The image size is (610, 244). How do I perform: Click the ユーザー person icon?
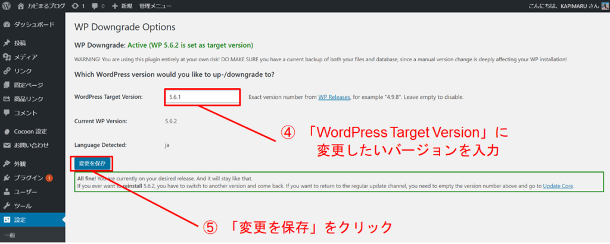7,192
